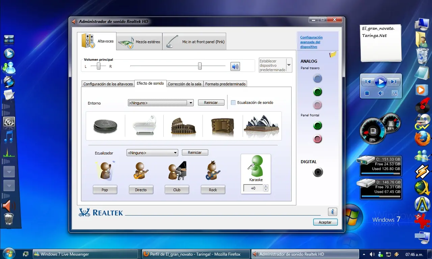The height and width of the screenshot is (259, 432).
Task: Choose the bathtub environment preset
Action: click(x=144, y=126)
